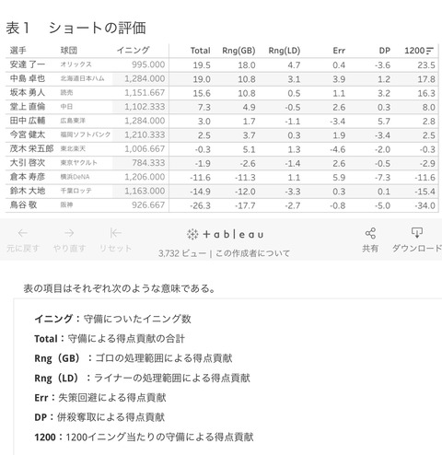Click innings value 1,102.333
442x455 pixels.
145,107
